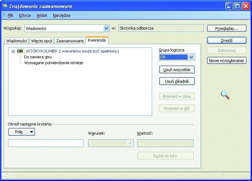Viewport: 252px width, 181px height.
Task: Click the Nowe wyszukiwanie button
Action: [226, 61]
